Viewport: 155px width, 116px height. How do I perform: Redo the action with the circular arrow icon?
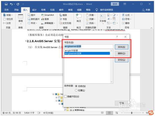click(18, 4)
